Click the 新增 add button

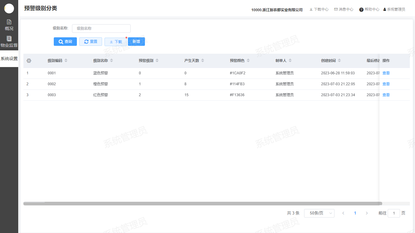coord(136,42)
